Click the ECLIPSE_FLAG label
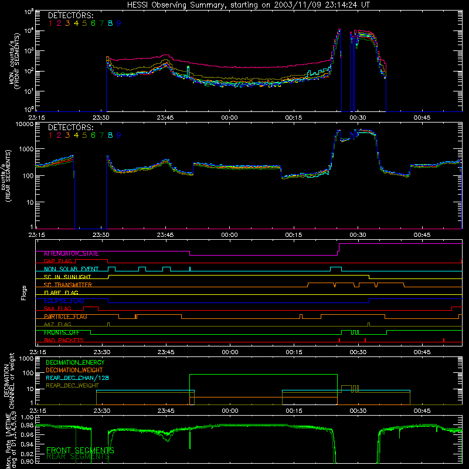Viewport: 469px width, 469px height. click(x=64, y=301)
